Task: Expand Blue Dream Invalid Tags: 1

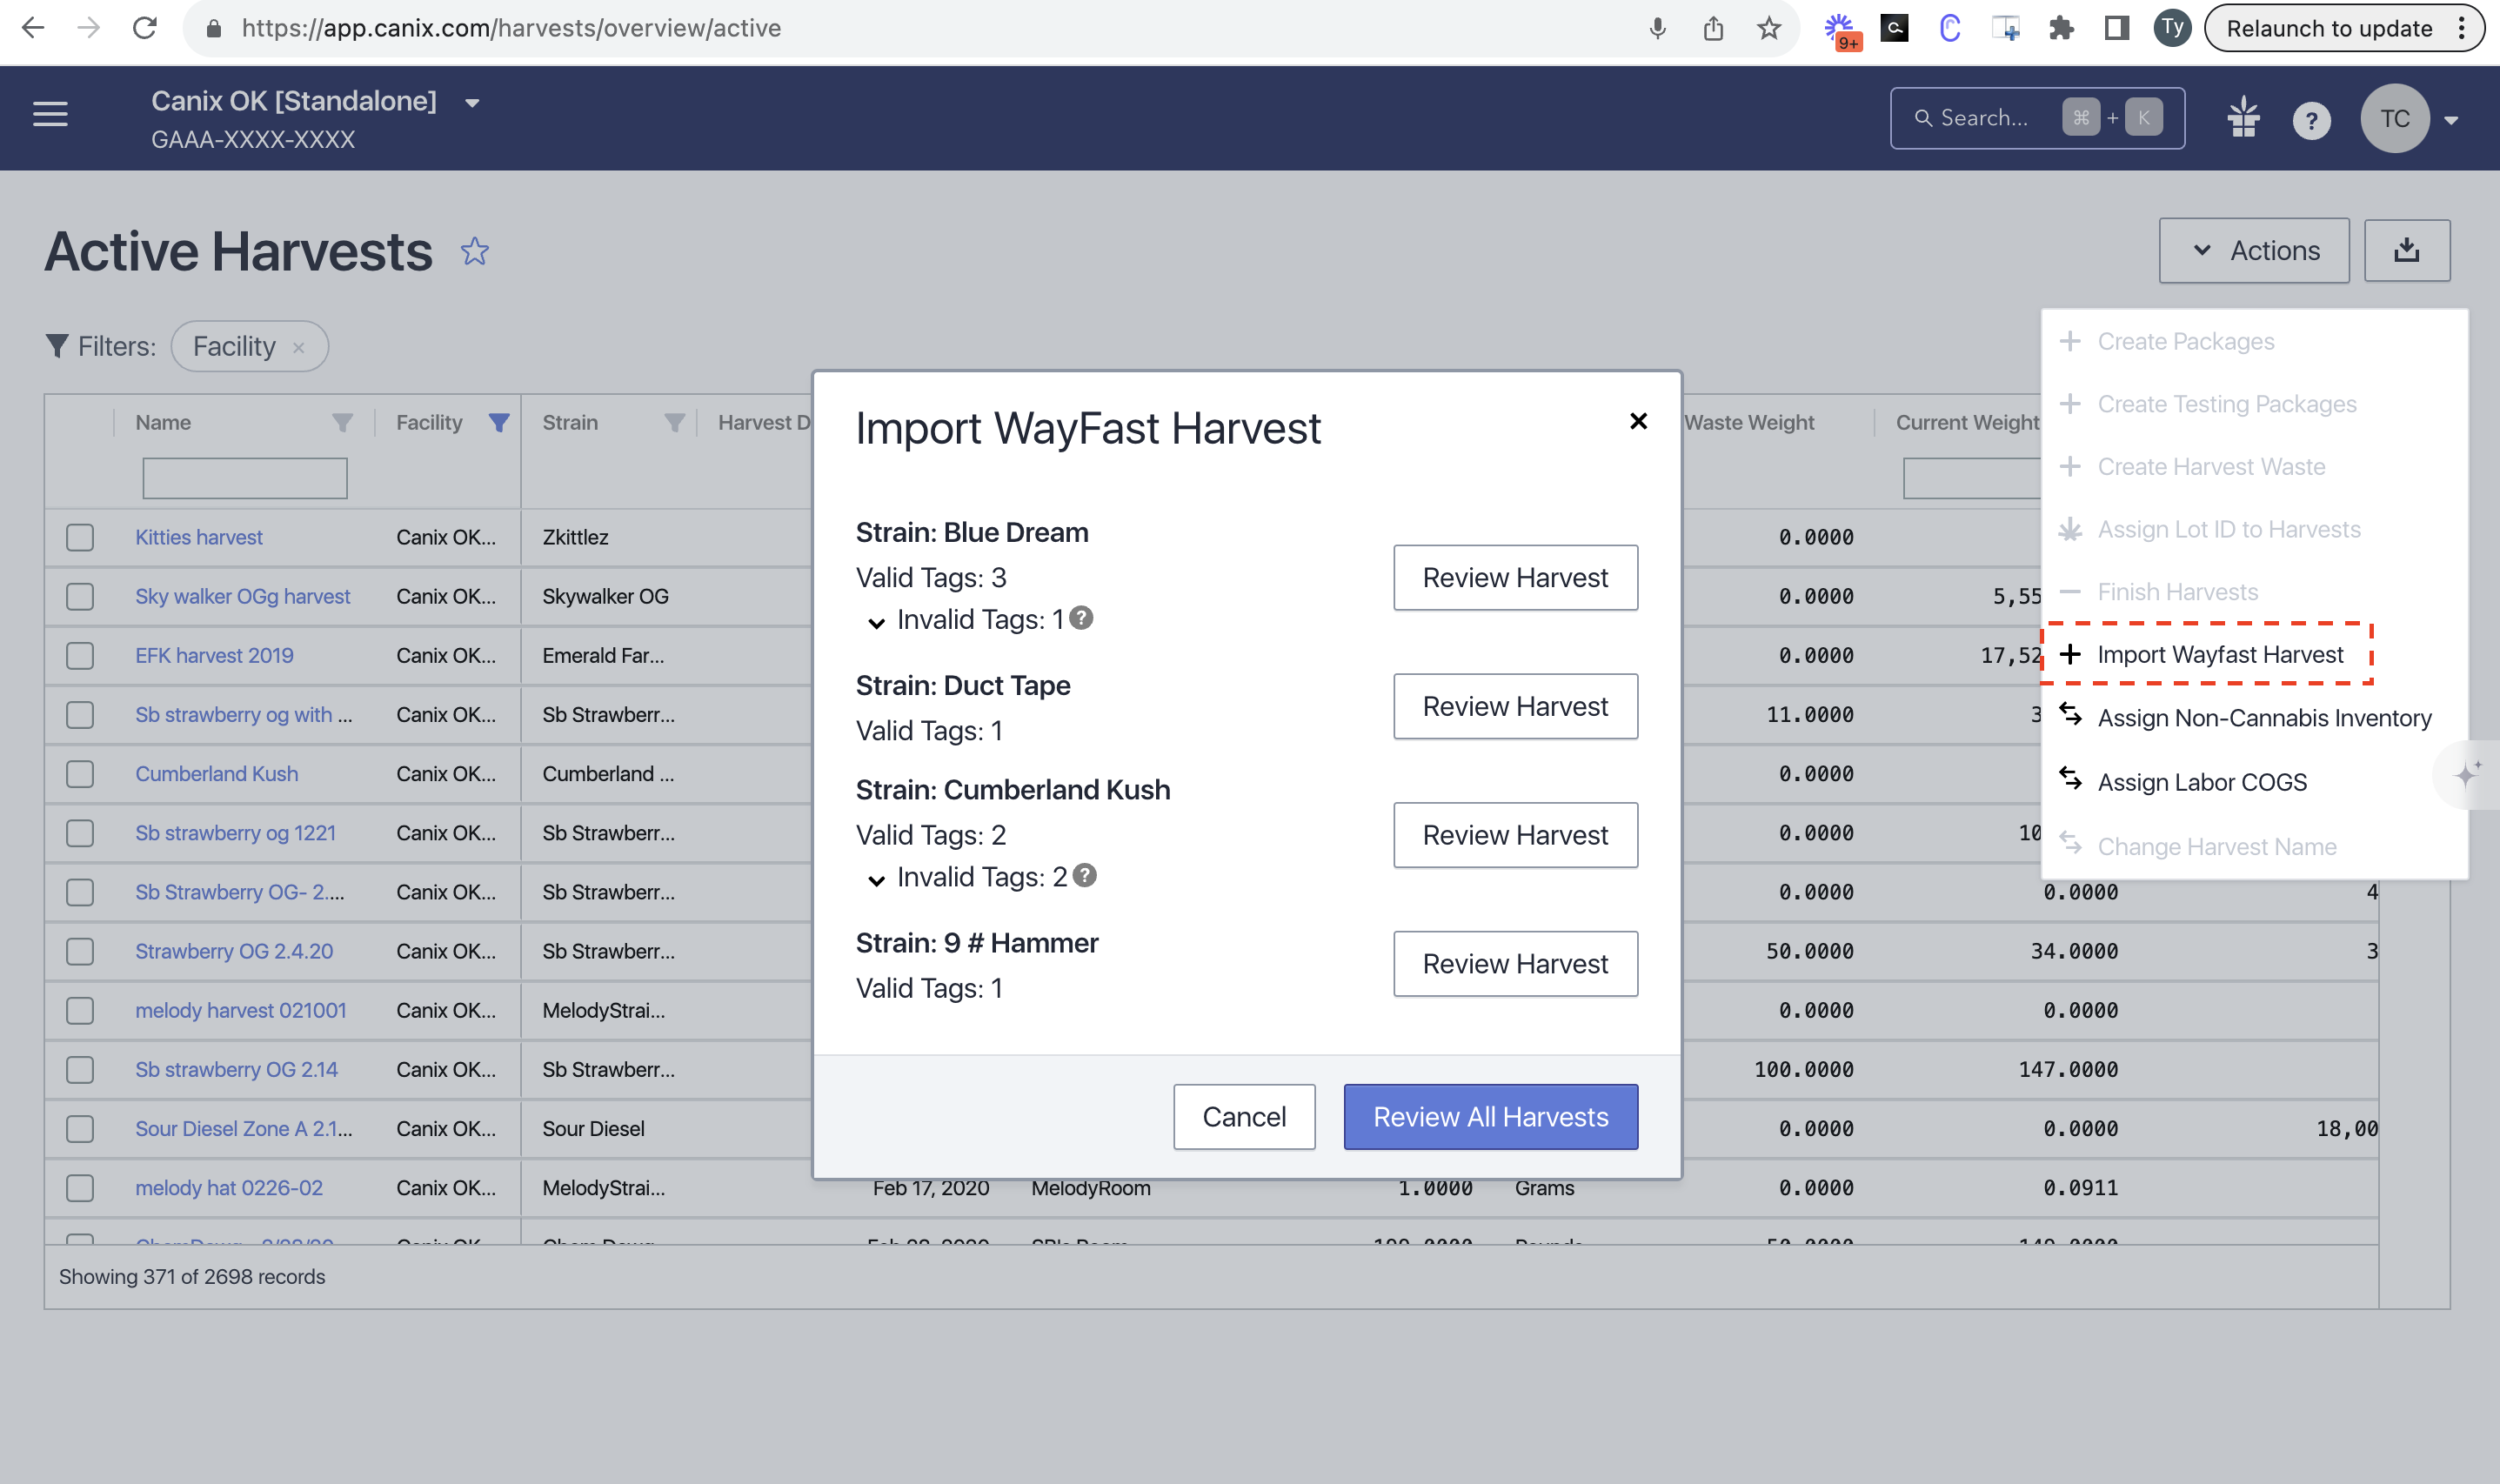Action: [x=876, y=623]
